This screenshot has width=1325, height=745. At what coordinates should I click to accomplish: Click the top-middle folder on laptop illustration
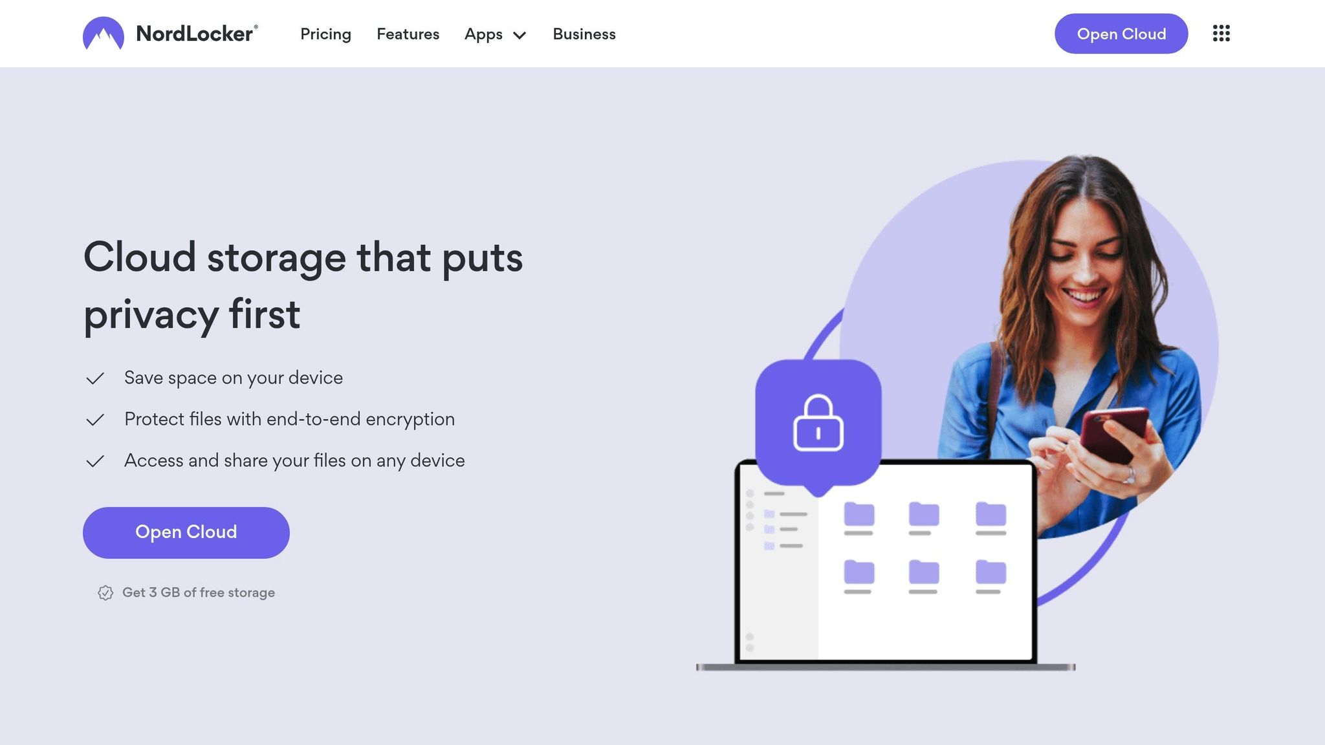tap(923, 515)
